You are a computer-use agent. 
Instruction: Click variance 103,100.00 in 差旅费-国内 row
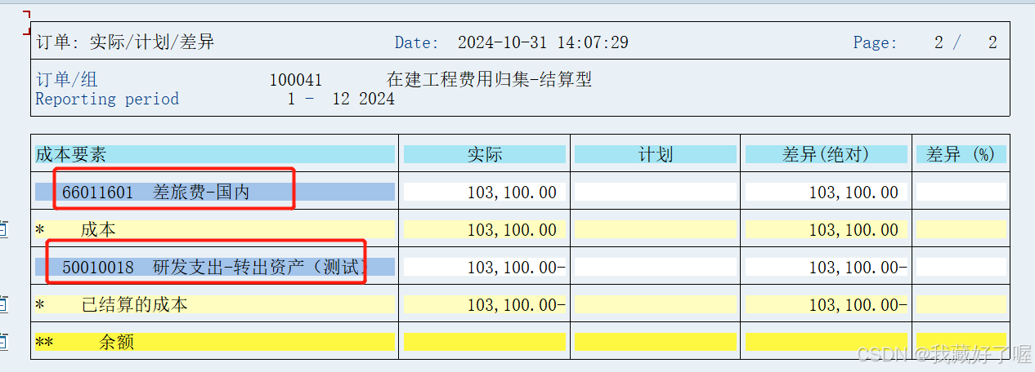pos(854,192)
